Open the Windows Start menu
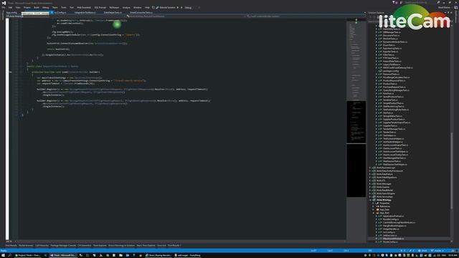 (3, 255)
